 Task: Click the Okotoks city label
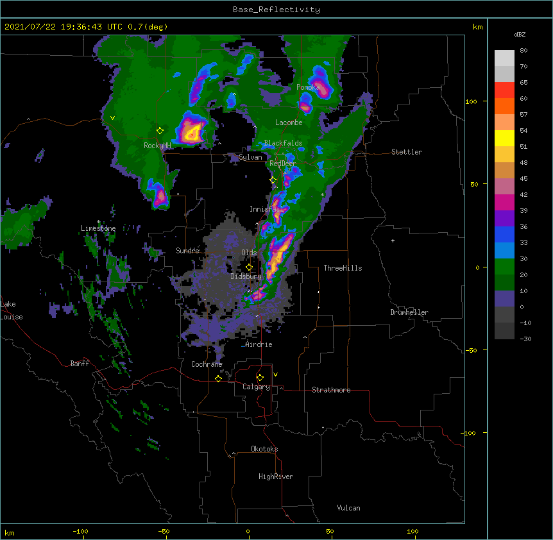pos(264,449)
